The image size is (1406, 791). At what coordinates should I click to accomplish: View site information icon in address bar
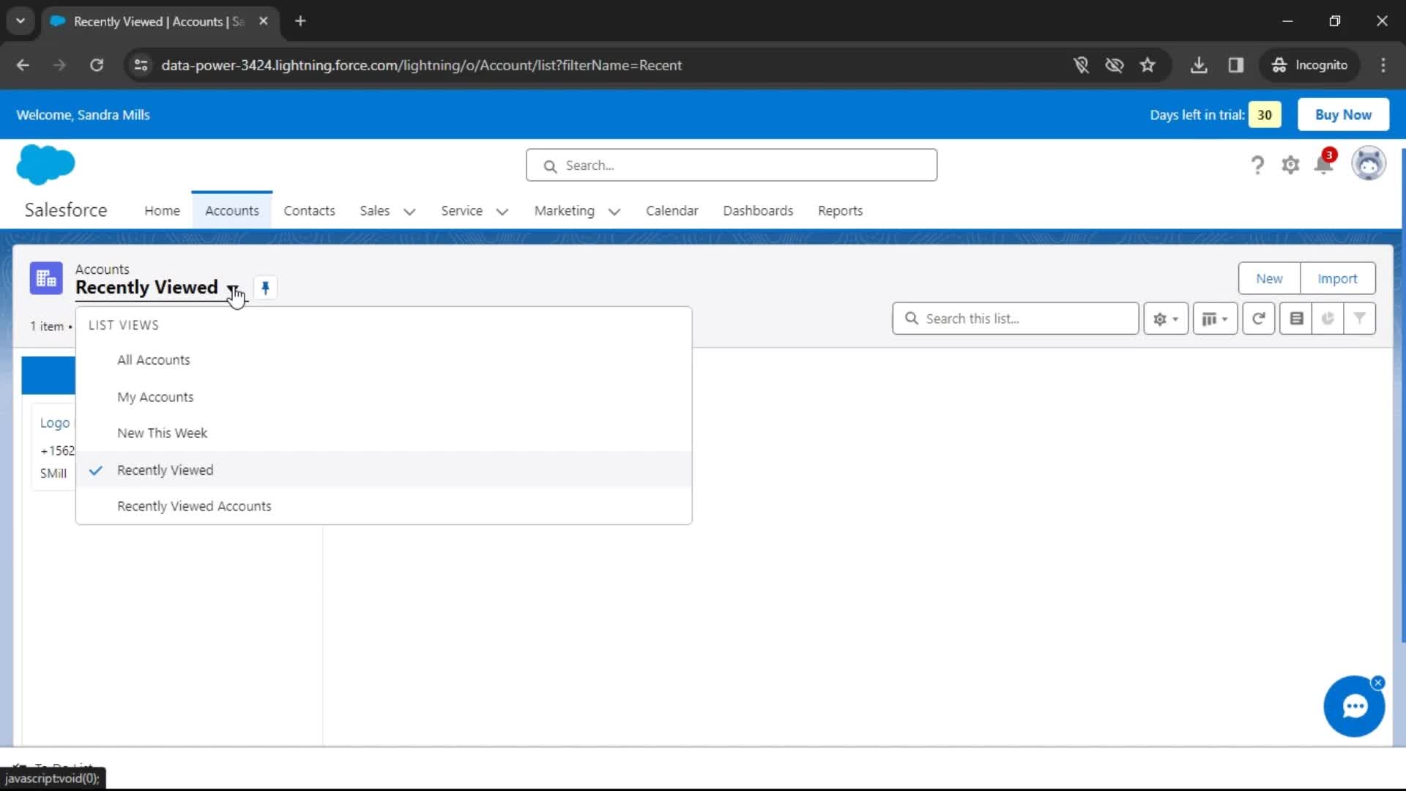coord(141,65)
